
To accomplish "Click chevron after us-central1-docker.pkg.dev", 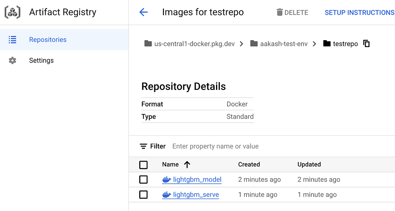I will click(241, 44).
